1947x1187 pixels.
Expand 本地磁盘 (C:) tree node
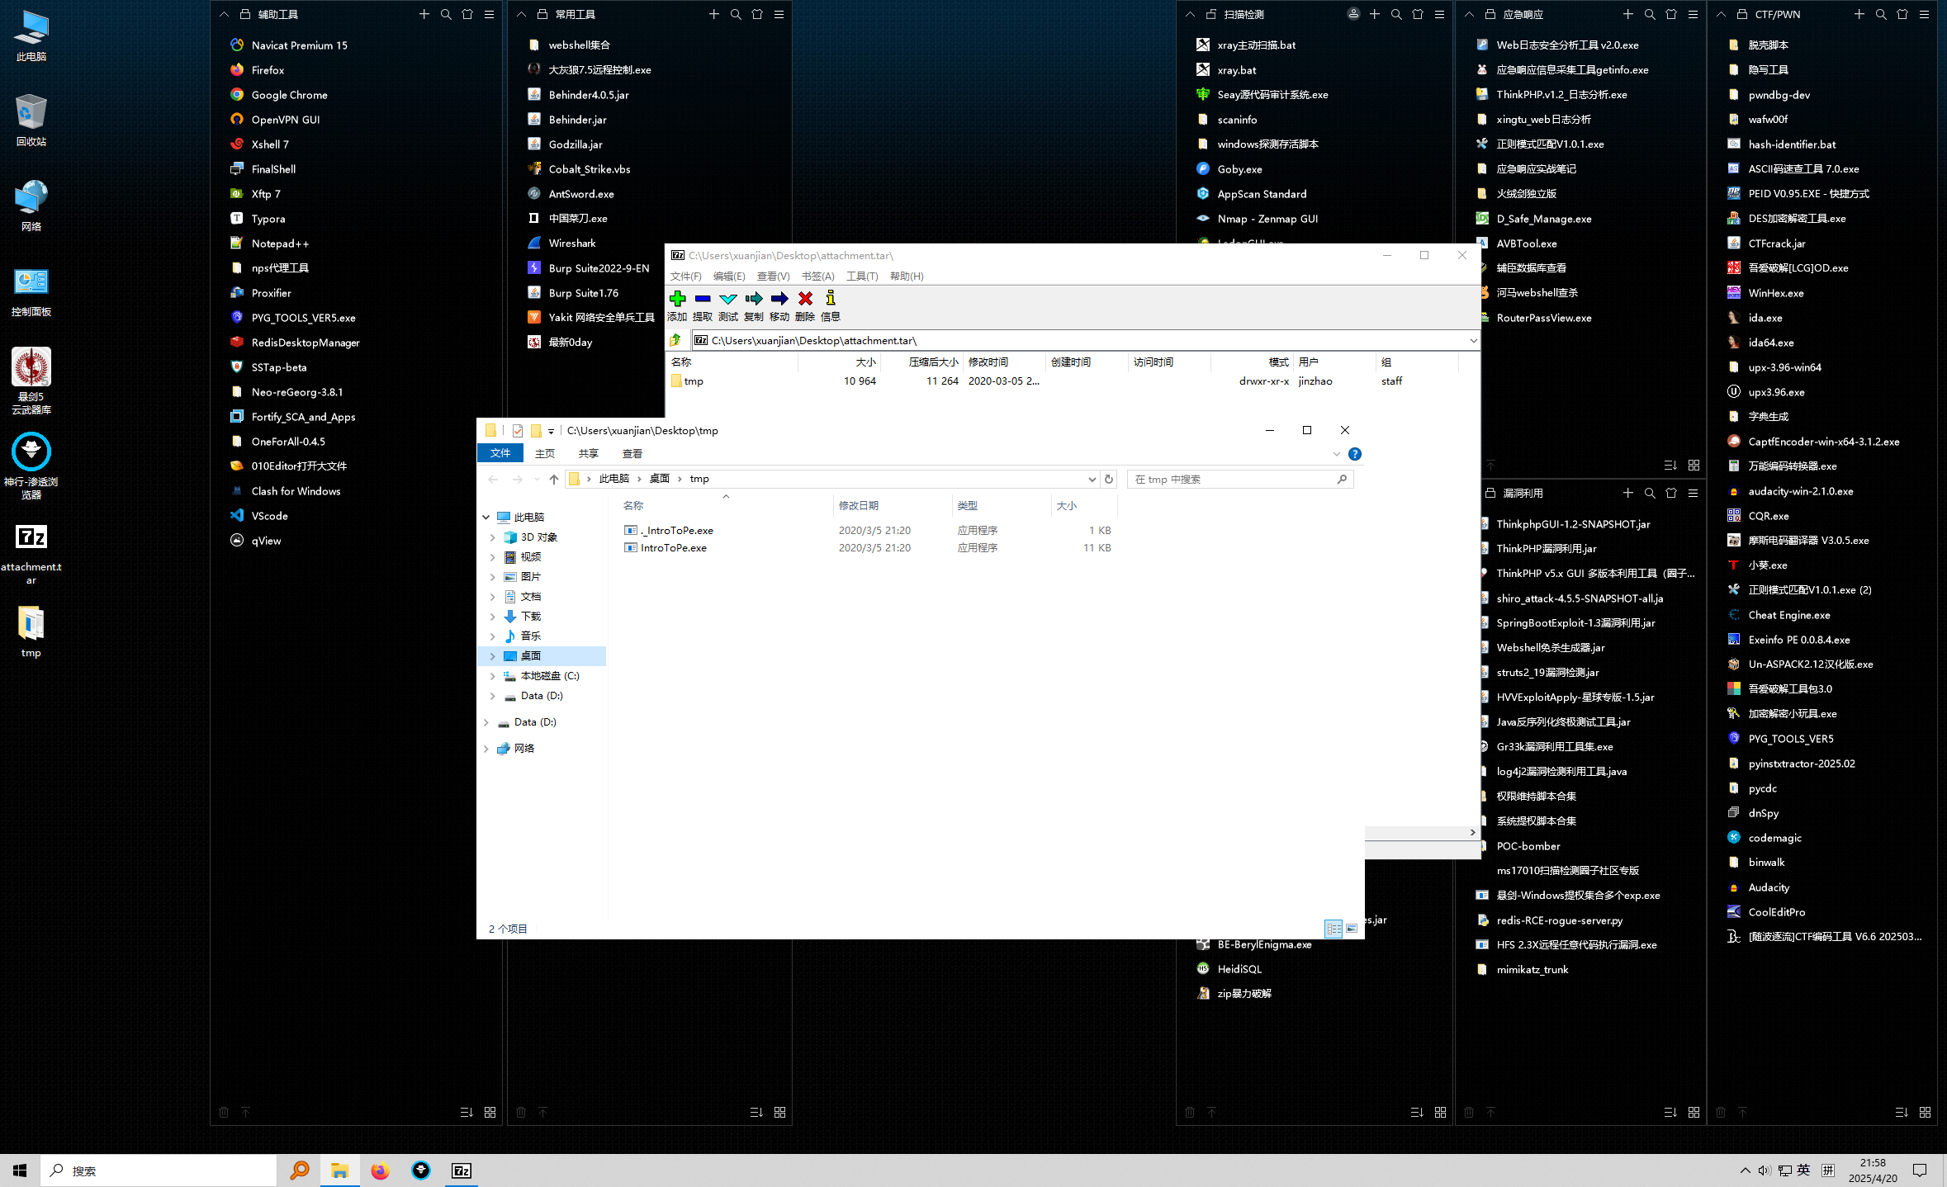tap(493, 675)
